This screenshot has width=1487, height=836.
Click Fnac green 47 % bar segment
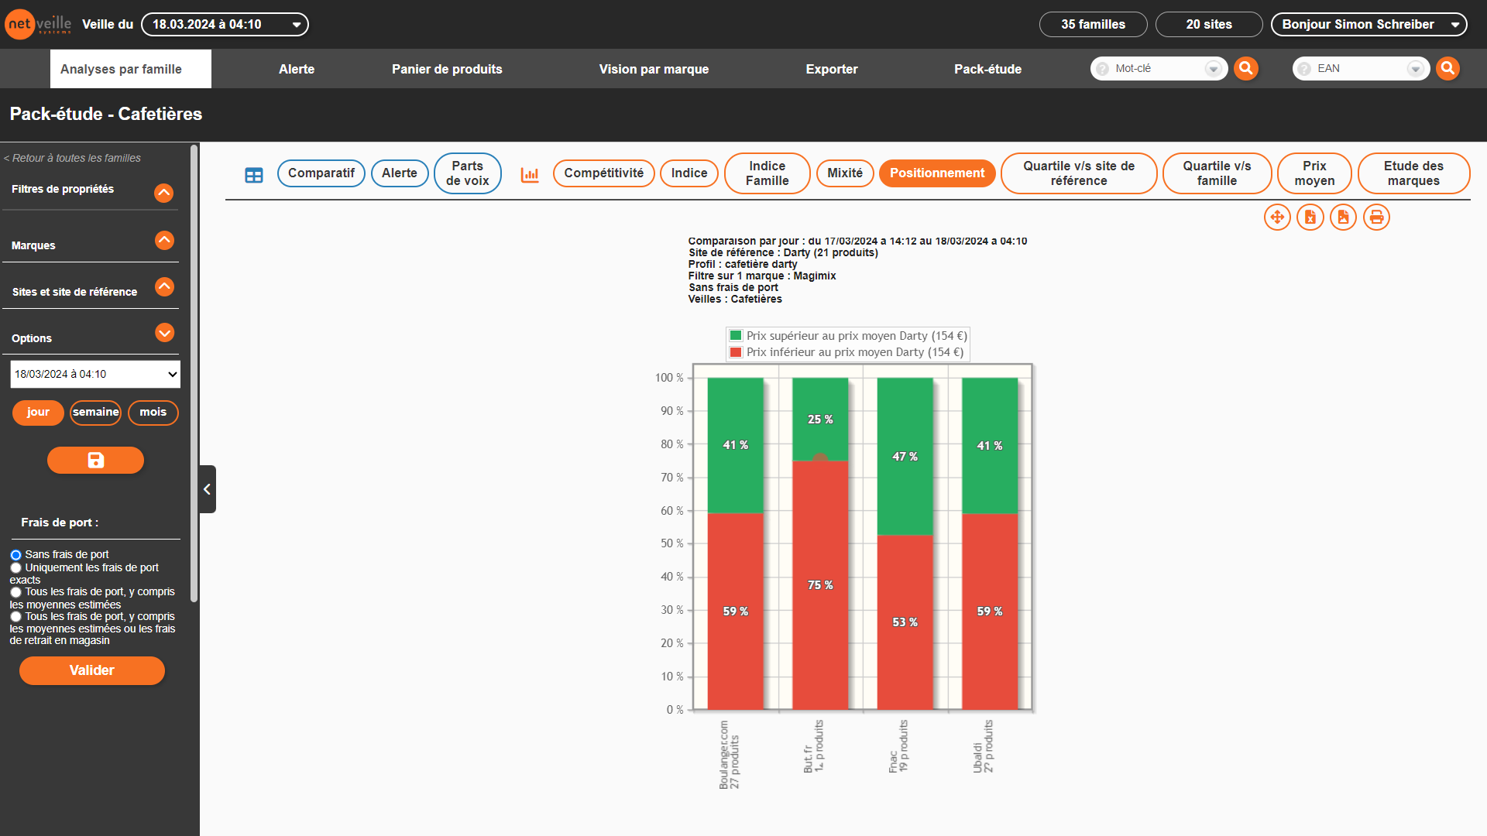(905, 456)
